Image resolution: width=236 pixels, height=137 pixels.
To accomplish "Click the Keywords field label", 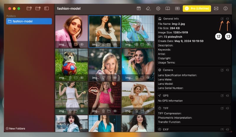I will pyautogui.click(x=164, y=50).
